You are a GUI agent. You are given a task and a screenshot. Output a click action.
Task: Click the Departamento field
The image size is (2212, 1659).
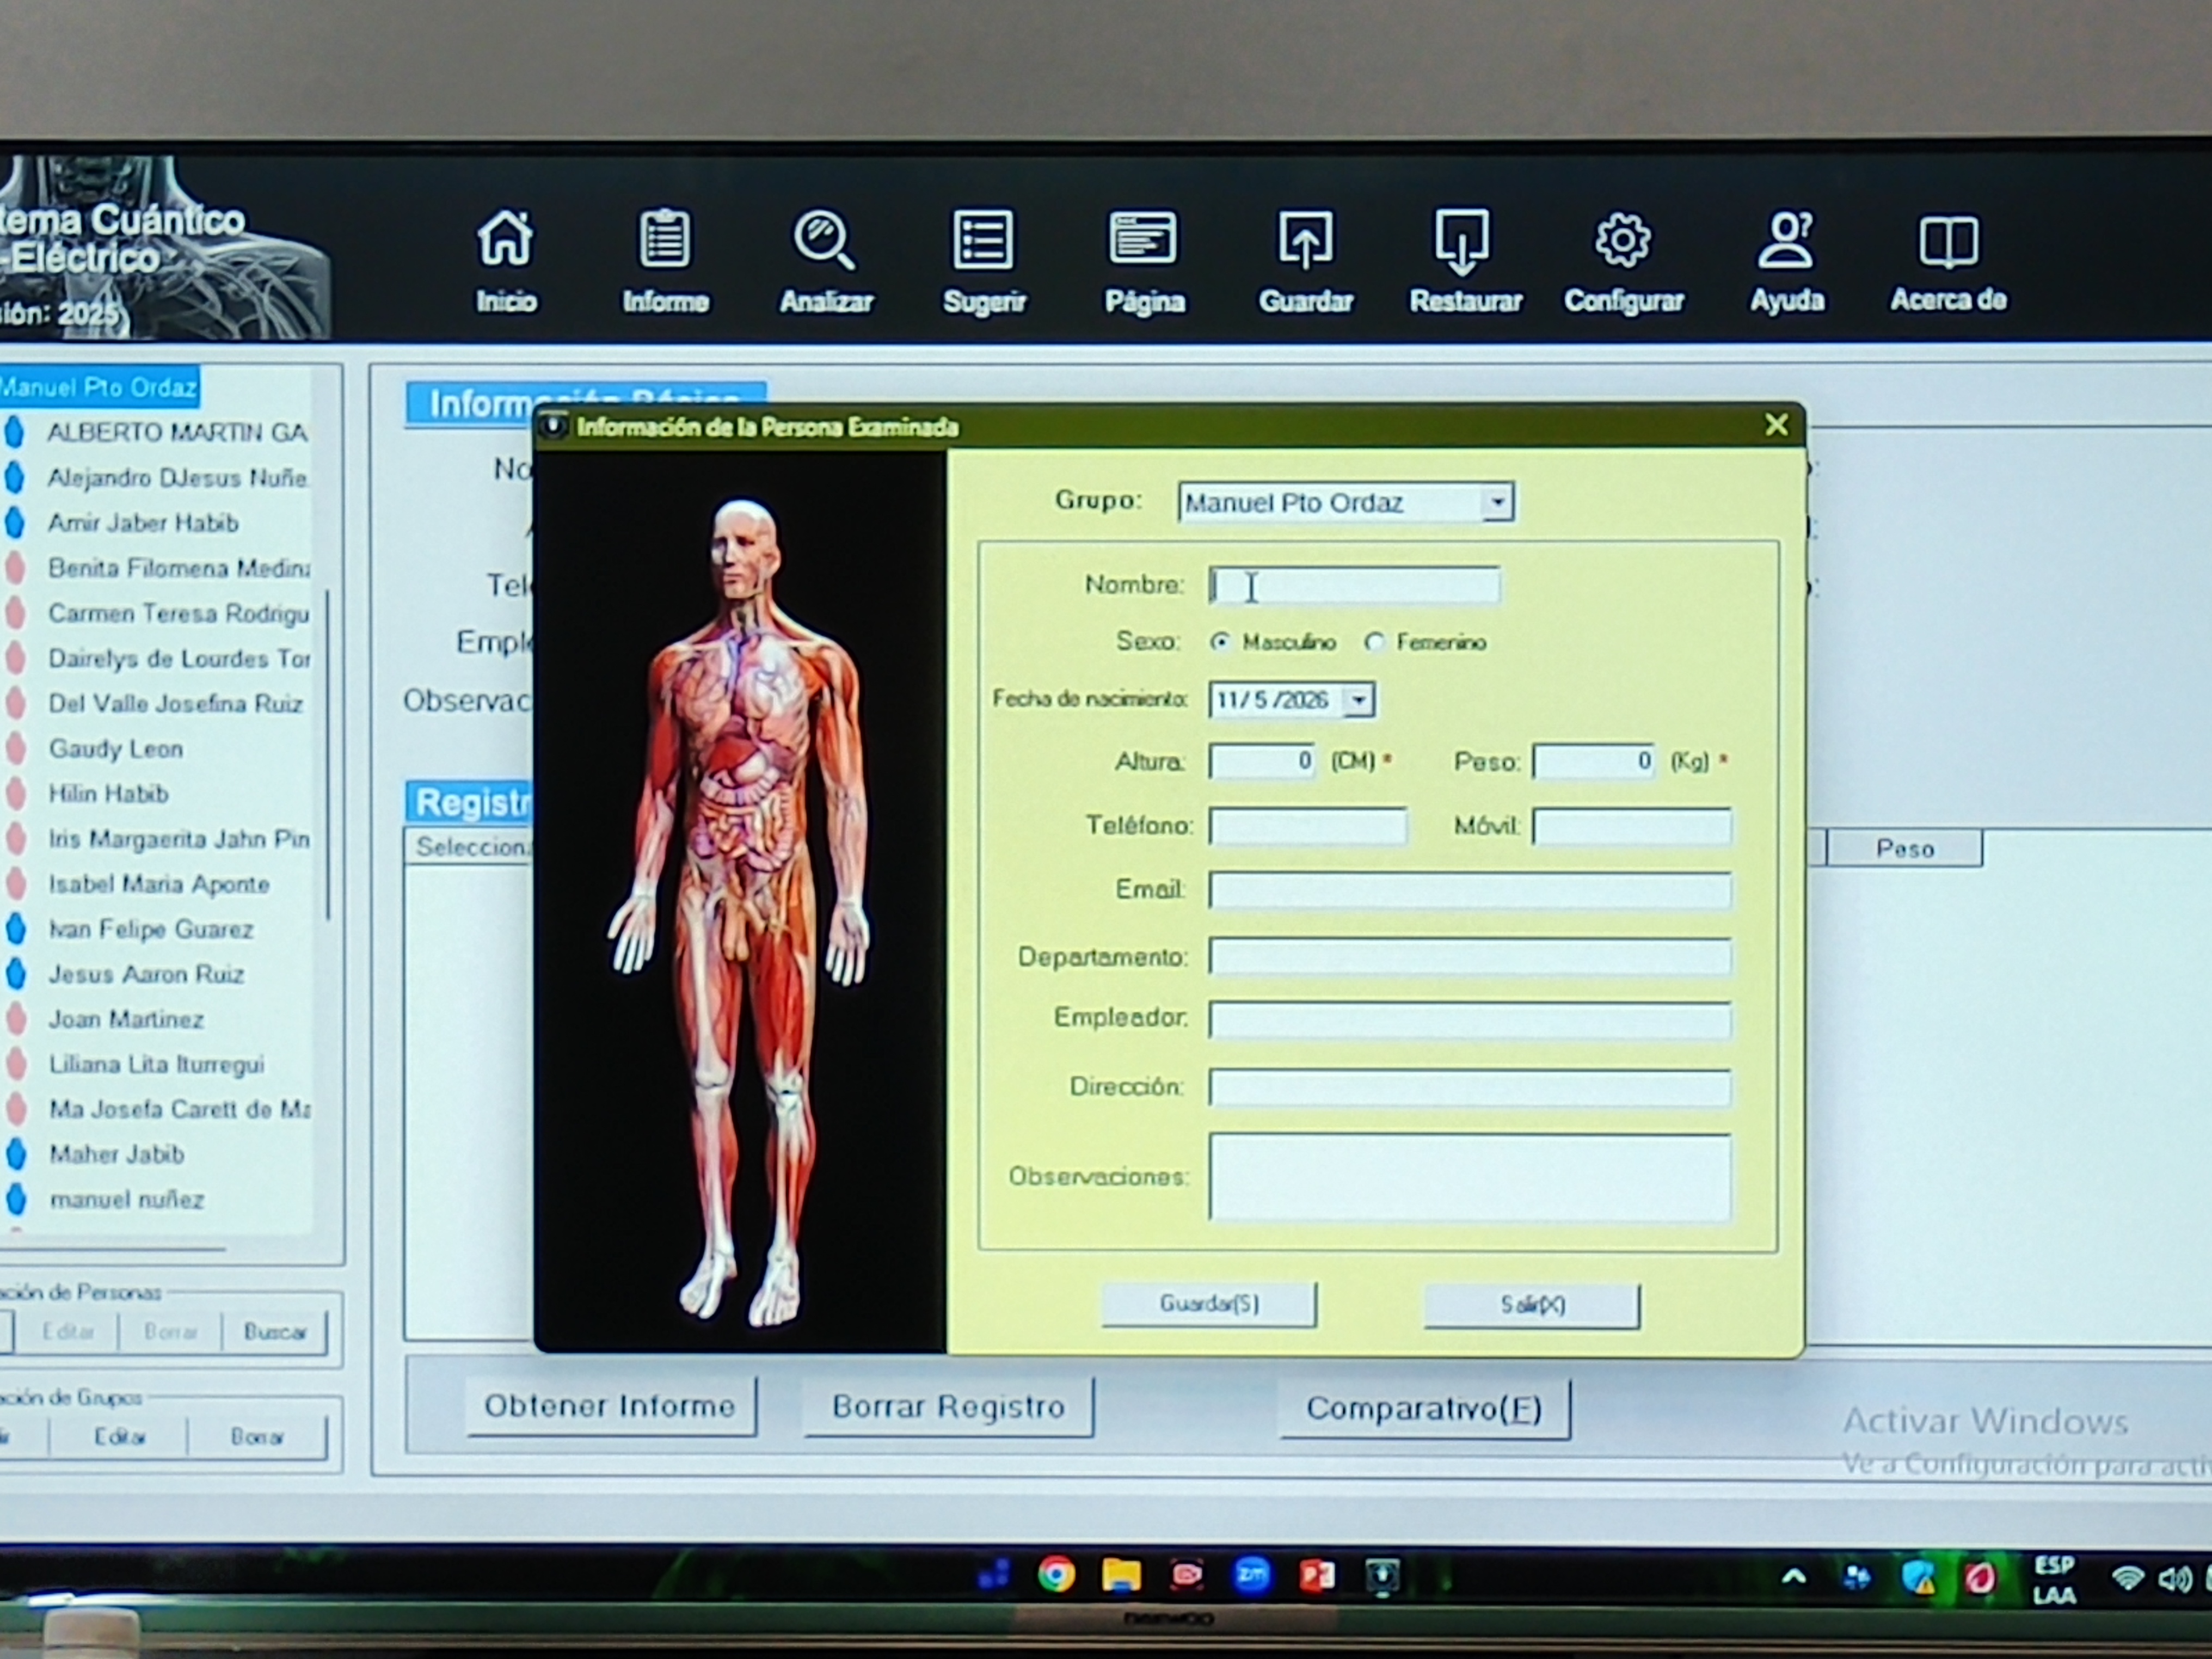click(1470, 957)
